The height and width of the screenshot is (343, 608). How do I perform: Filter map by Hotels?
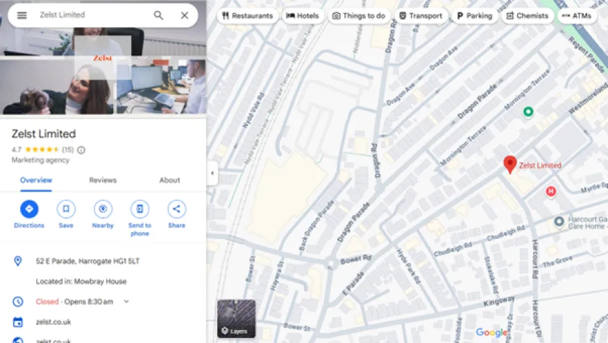pyautogui.click(x=303, y=16)
